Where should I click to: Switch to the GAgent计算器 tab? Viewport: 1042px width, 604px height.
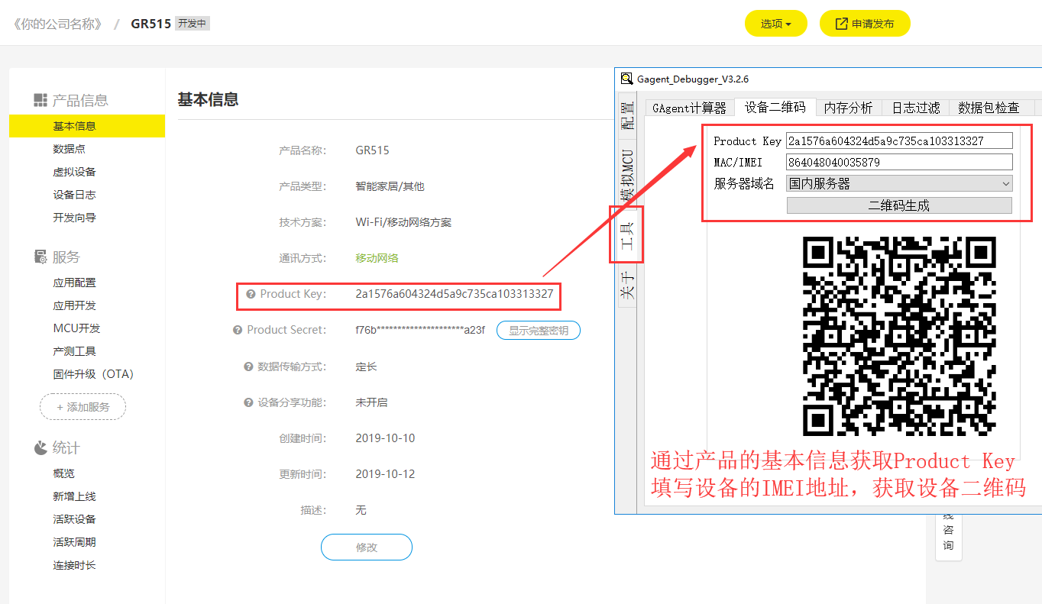point(689,108)
